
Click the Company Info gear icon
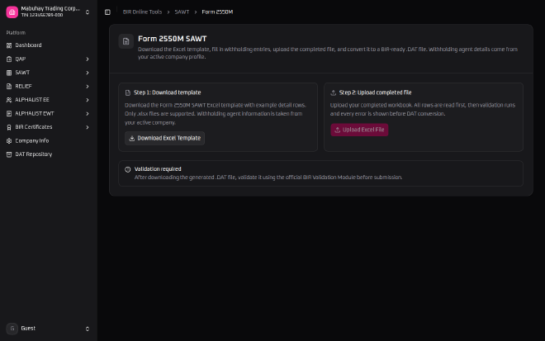(x=9, y=141)
